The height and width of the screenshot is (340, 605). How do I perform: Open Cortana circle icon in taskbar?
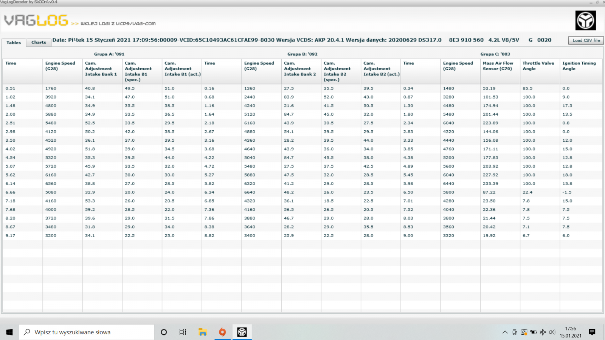164,332
